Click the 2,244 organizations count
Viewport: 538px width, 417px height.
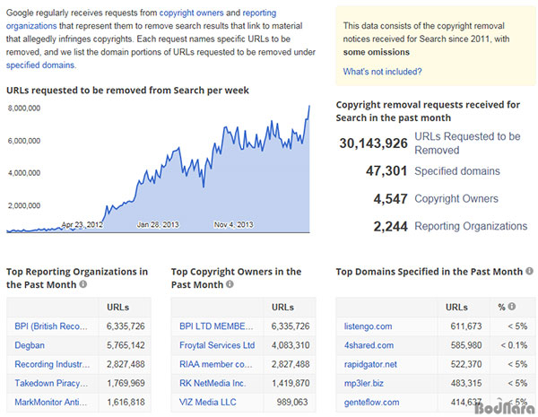[x=390, y=227]
